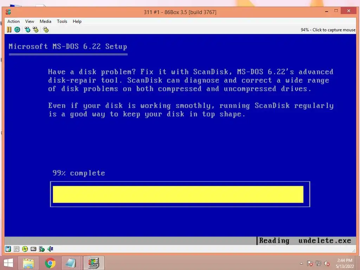Click the 'Even if your disk' paragraph
Viewport: 360px width, 270px height.
[191, 110]
